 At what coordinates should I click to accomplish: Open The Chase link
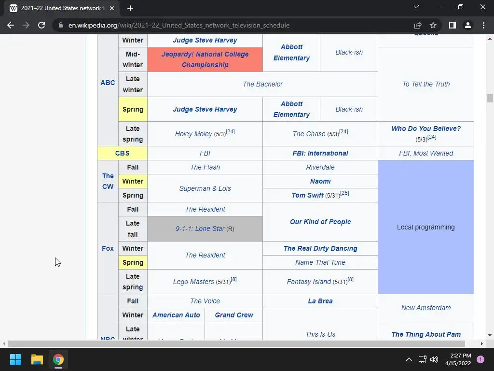[x=309, y=134]
